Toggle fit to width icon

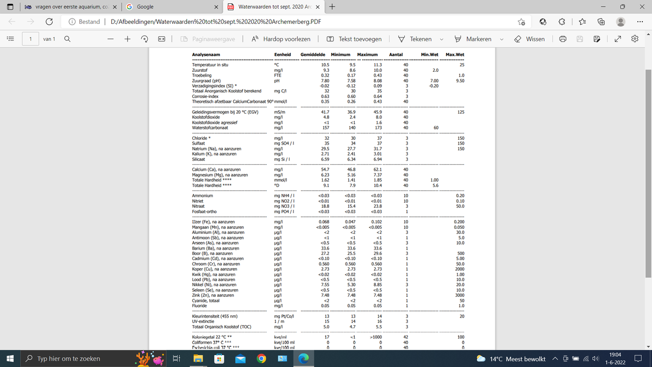coord(161,39)
